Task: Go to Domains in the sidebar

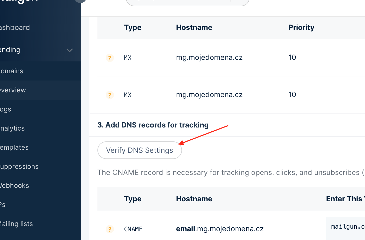Action: pos(12,71)
